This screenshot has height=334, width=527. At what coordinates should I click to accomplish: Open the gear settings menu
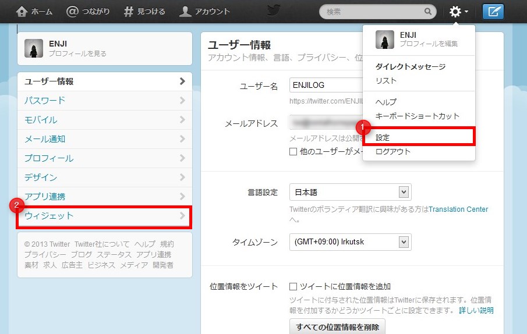458,12
